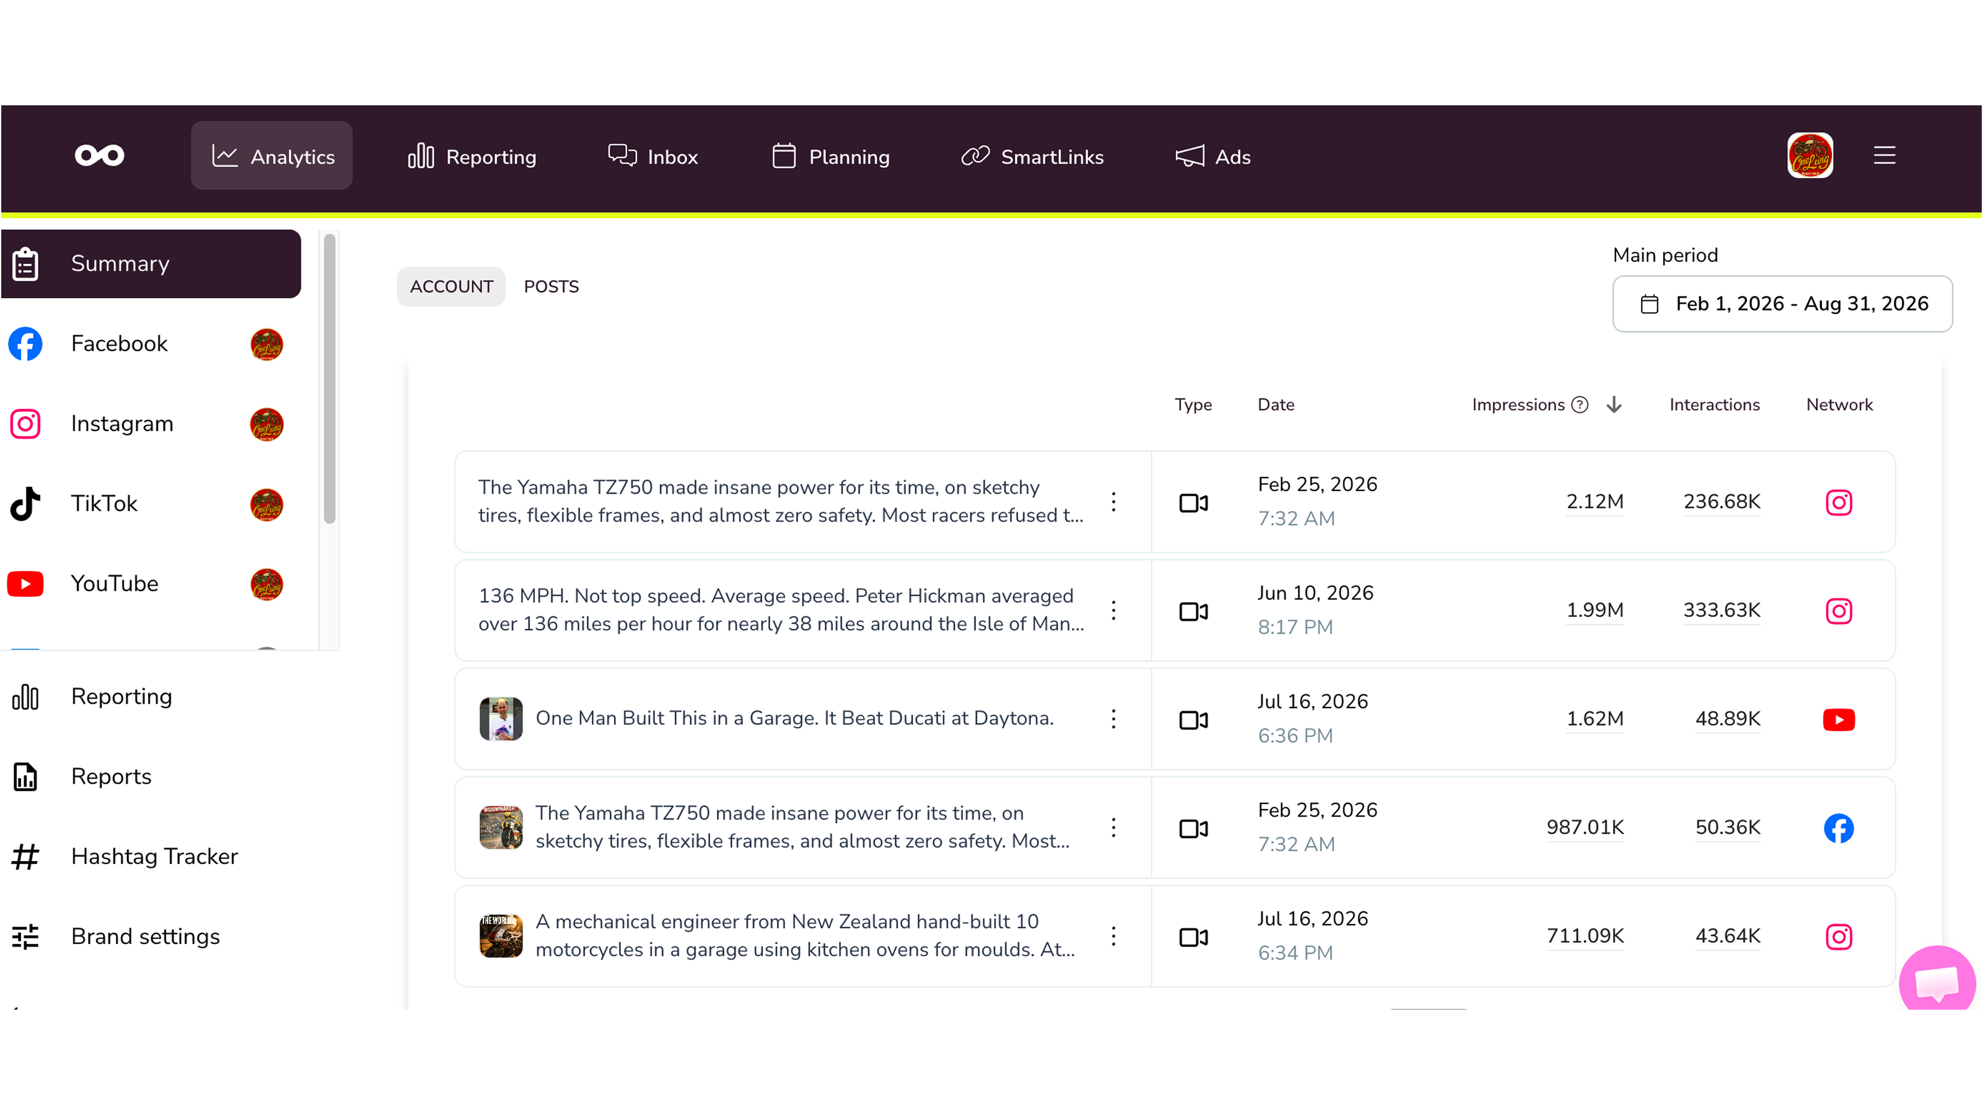The width and height of the screenshot is (1983, 1115).
Task: Open the Planning calendar
Action: [830, 156]
